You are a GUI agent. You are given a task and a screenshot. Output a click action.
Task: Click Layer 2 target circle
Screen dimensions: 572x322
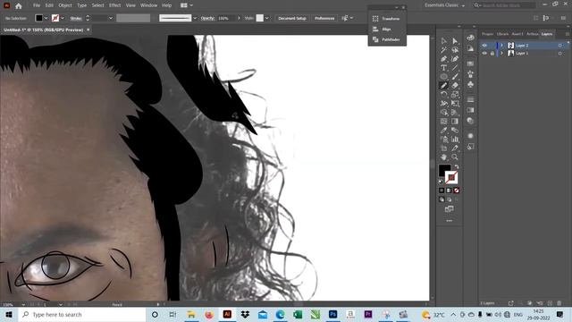(560, 46)
